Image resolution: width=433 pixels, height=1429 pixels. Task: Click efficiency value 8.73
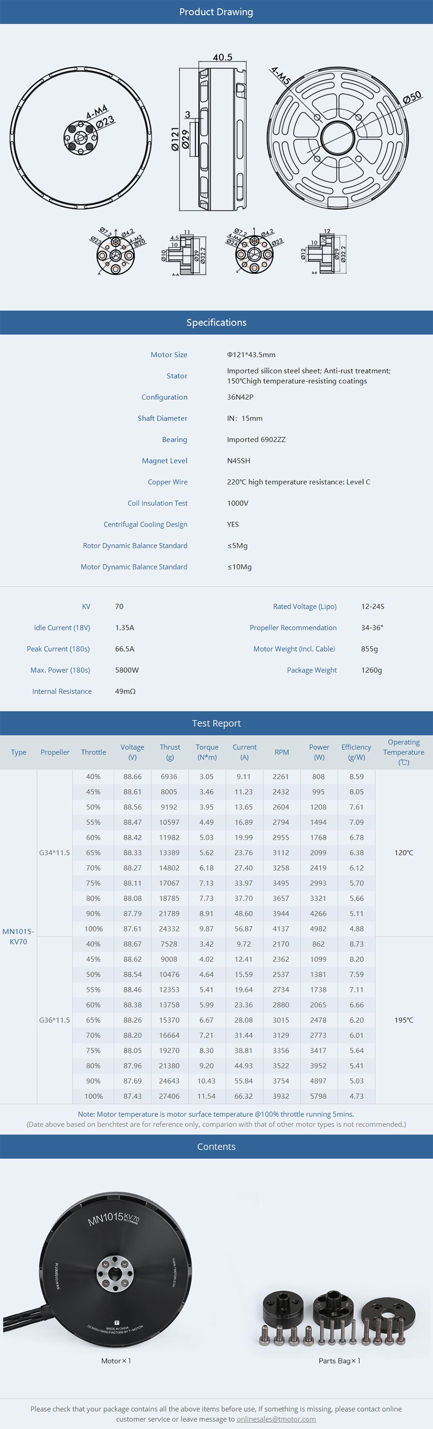coord(357,944)
